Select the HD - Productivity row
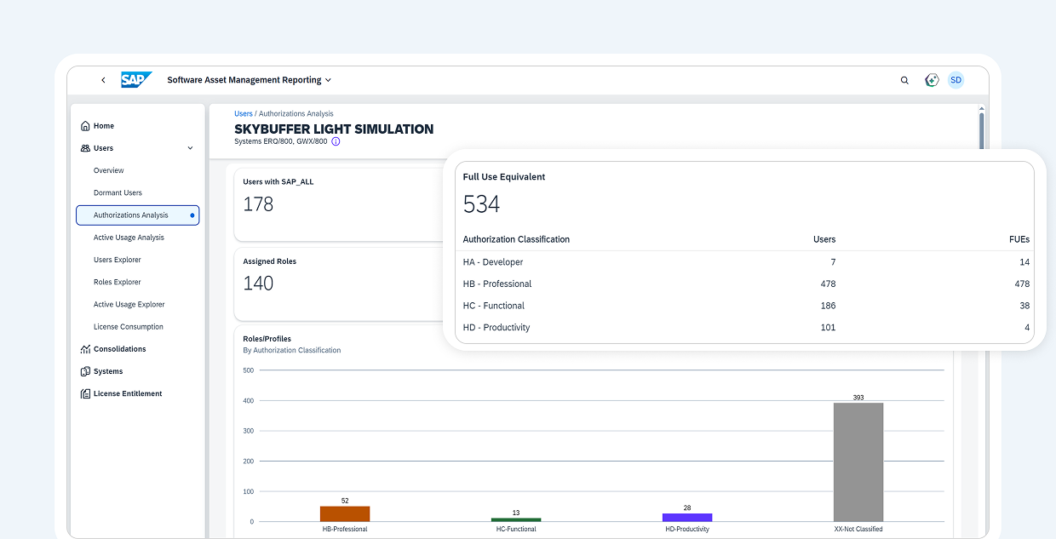 746,328
